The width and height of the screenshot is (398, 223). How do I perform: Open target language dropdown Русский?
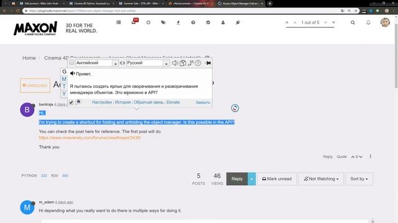(x=147, y=63)
